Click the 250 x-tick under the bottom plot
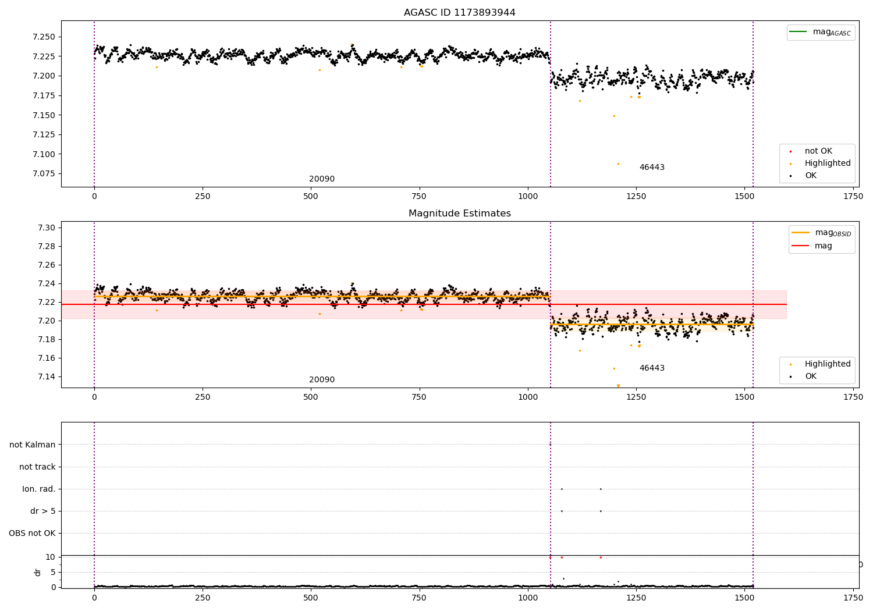Image resolution: width=873 pixels, height=611 pixels. [x=203, y=598]
